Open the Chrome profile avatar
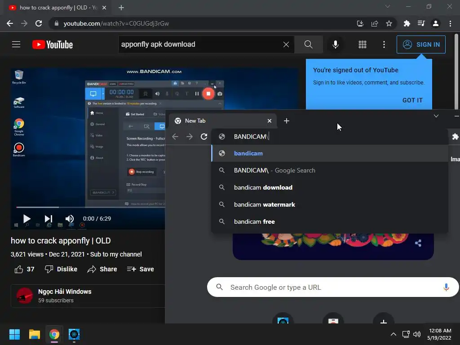Screen dimensions: 460x345 (436, 23)
